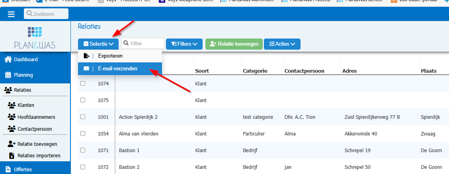449x174 pixels.
Task: Tick the checkbox for relation 1074
Action: (83, 83)
